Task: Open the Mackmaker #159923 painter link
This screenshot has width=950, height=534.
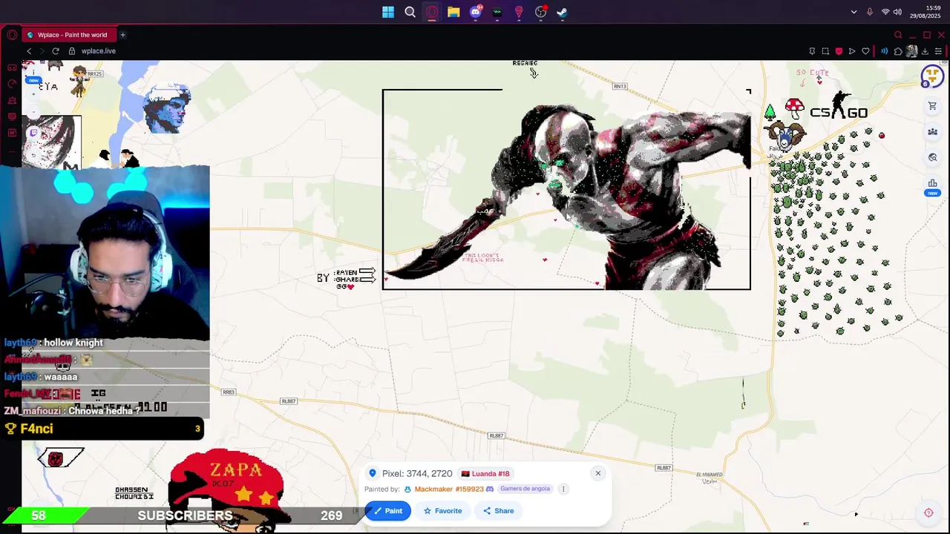Action: coord(449,489)
